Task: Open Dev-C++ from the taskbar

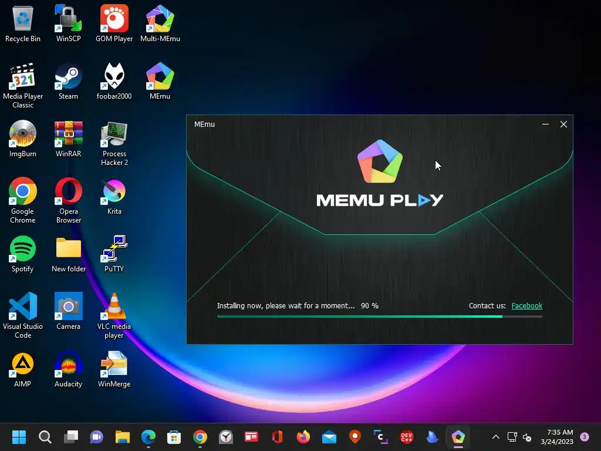Action: [407, 437]
